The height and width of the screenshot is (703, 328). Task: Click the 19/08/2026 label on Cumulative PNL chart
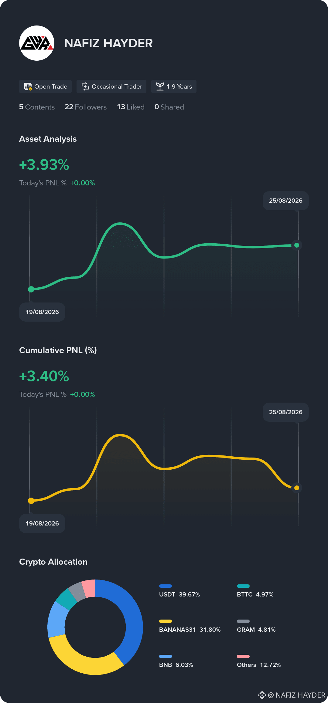42,523
